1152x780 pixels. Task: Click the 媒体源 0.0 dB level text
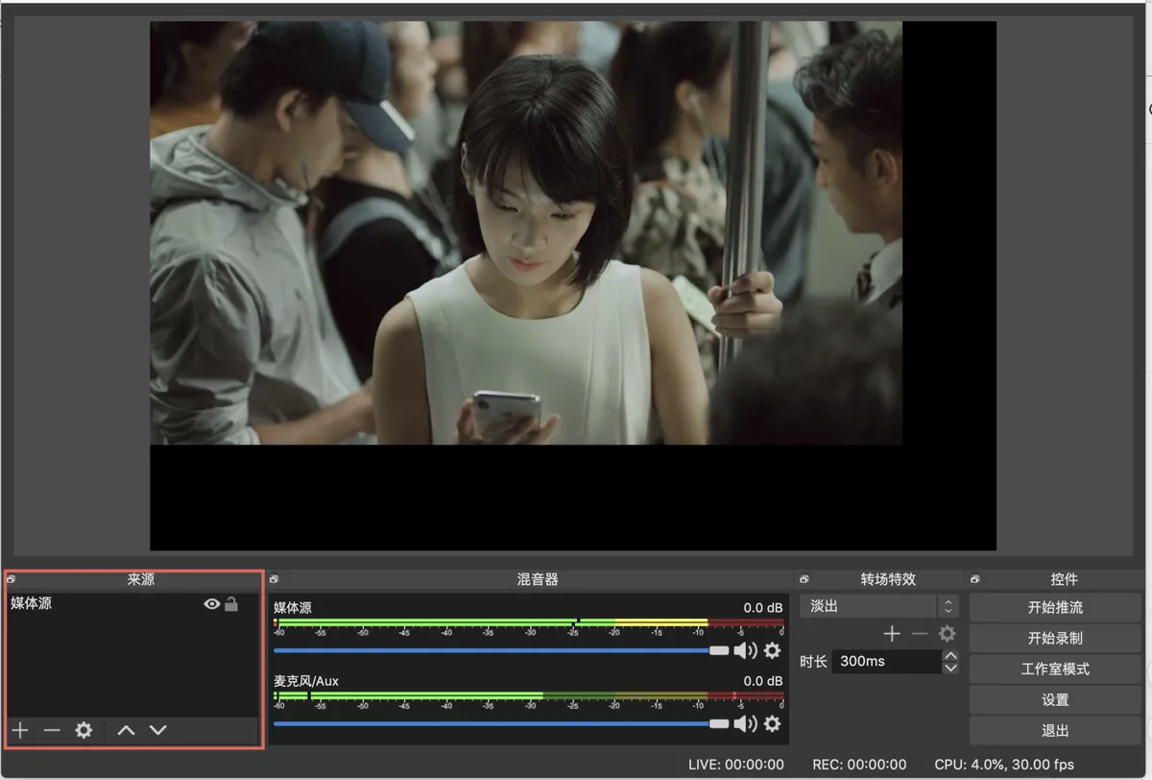pyautogui.click(x=763, y=608)
